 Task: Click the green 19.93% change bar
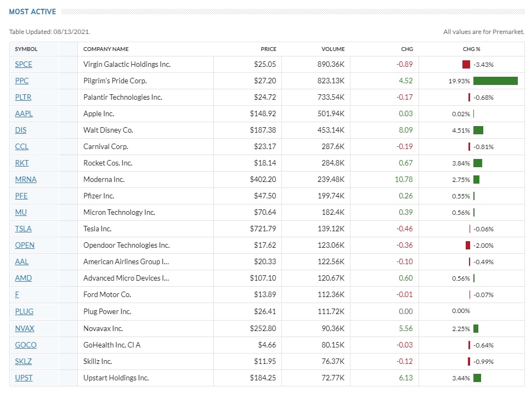point(495,81)
